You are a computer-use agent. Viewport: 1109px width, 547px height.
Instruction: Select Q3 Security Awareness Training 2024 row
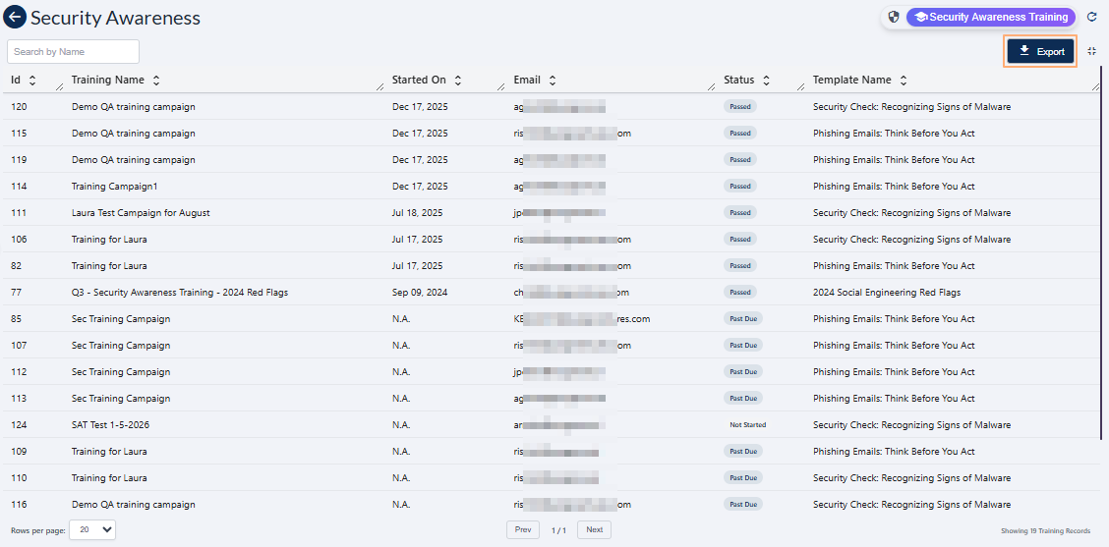pos(179,293)
